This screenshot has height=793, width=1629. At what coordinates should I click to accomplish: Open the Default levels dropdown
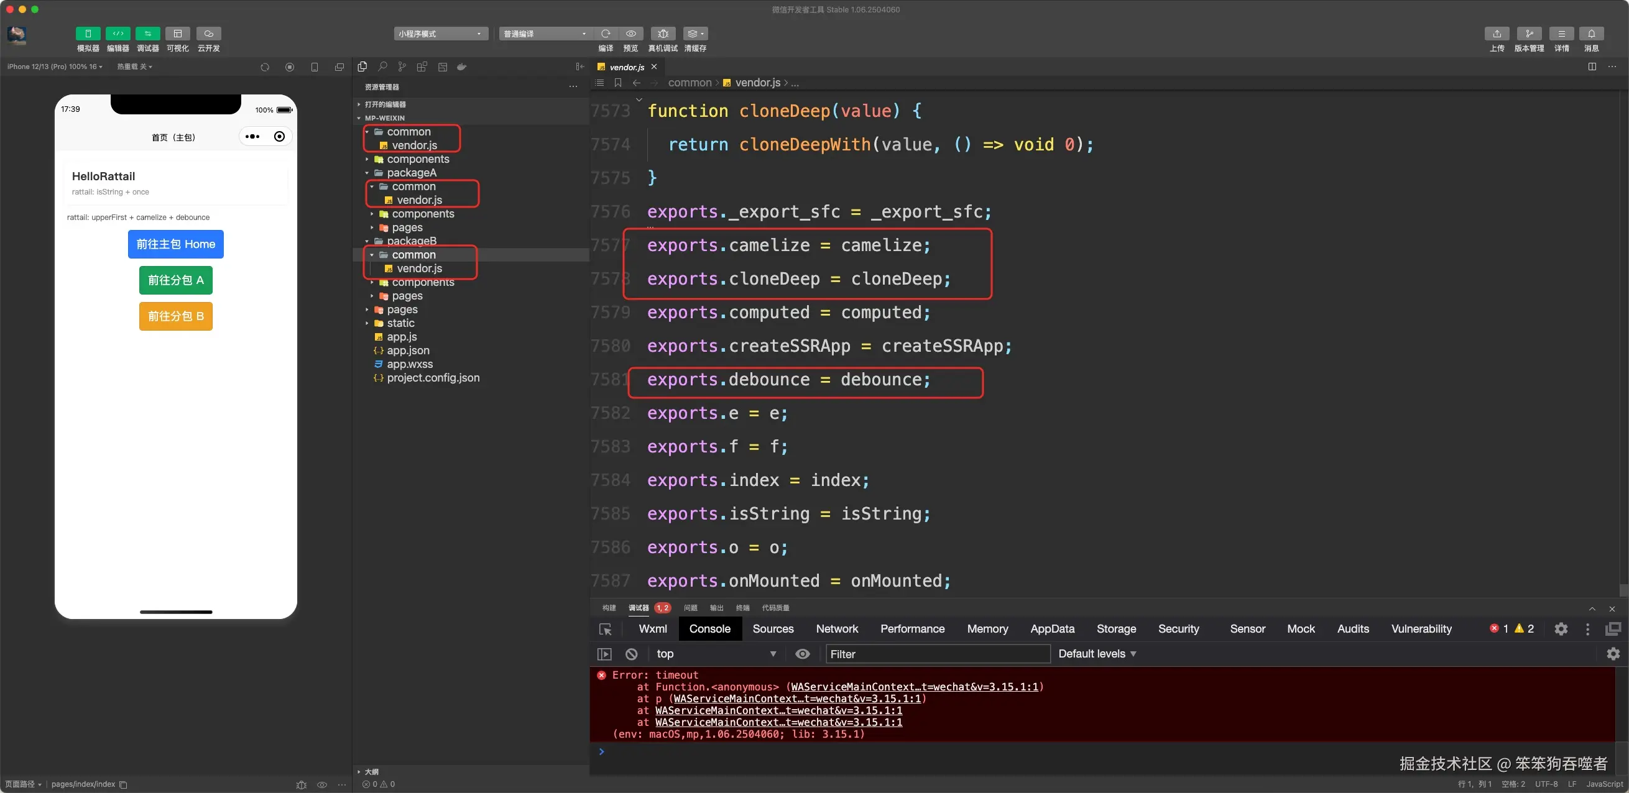tap(1097, 654)
